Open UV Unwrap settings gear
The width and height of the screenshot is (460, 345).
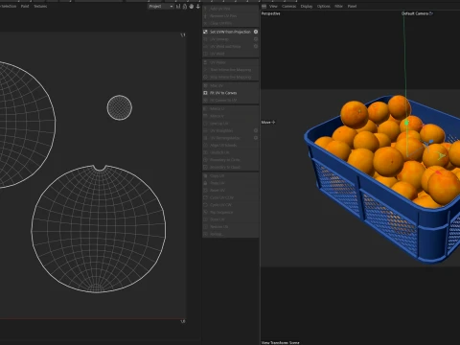256,39
